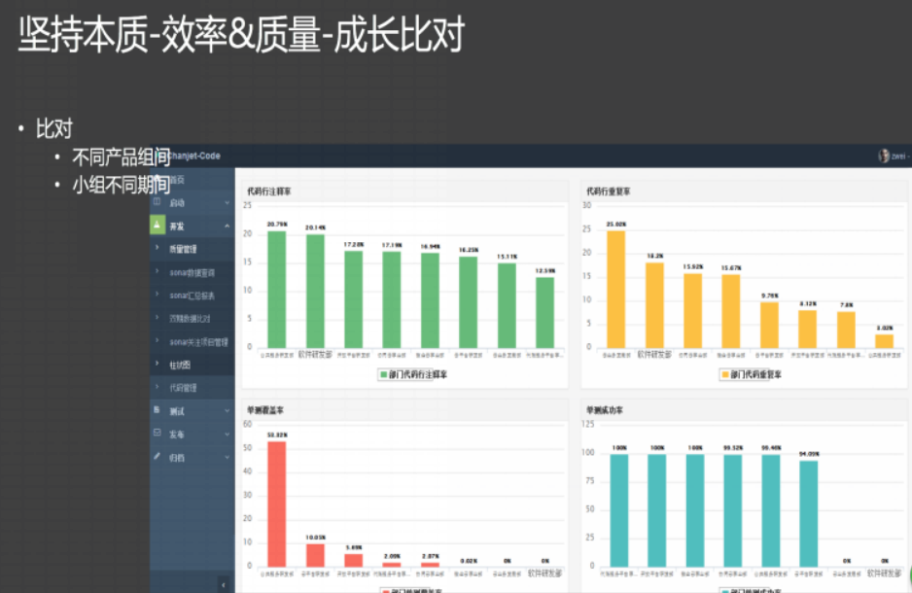Click 软件研发部 axis label in 单测成功率
This screenshot has width=912, height=593.
pyautogui.click(x=884, y=574)
